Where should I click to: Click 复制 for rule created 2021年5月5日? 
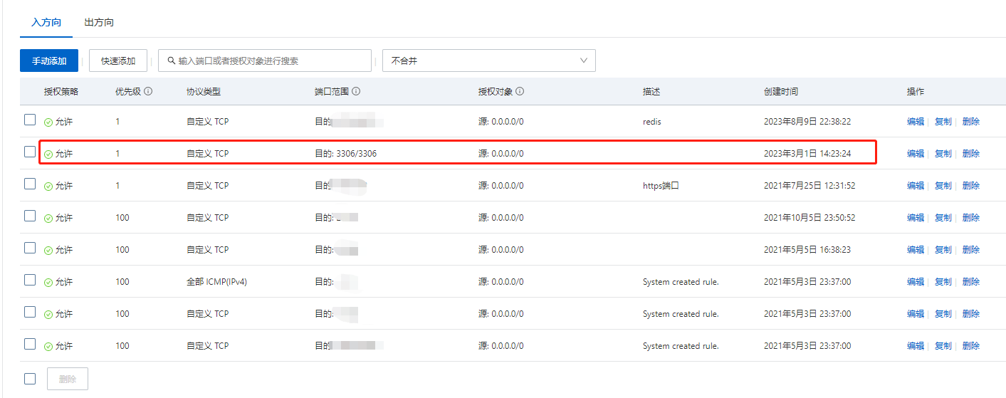(x=943, y=250)
